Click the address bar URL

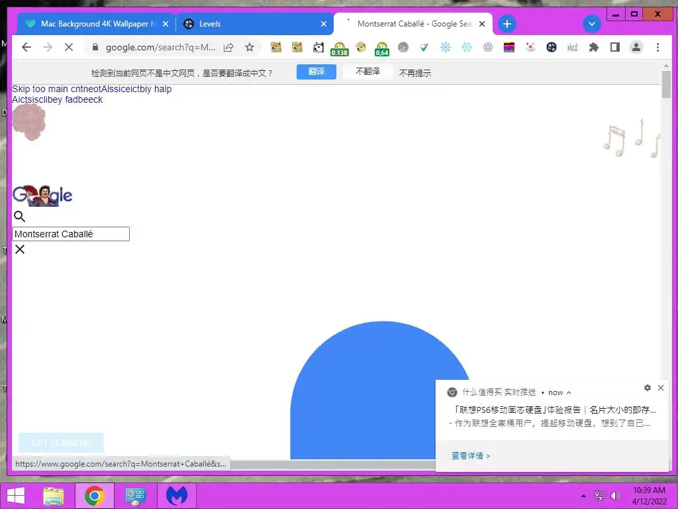(x=160, y=47)
